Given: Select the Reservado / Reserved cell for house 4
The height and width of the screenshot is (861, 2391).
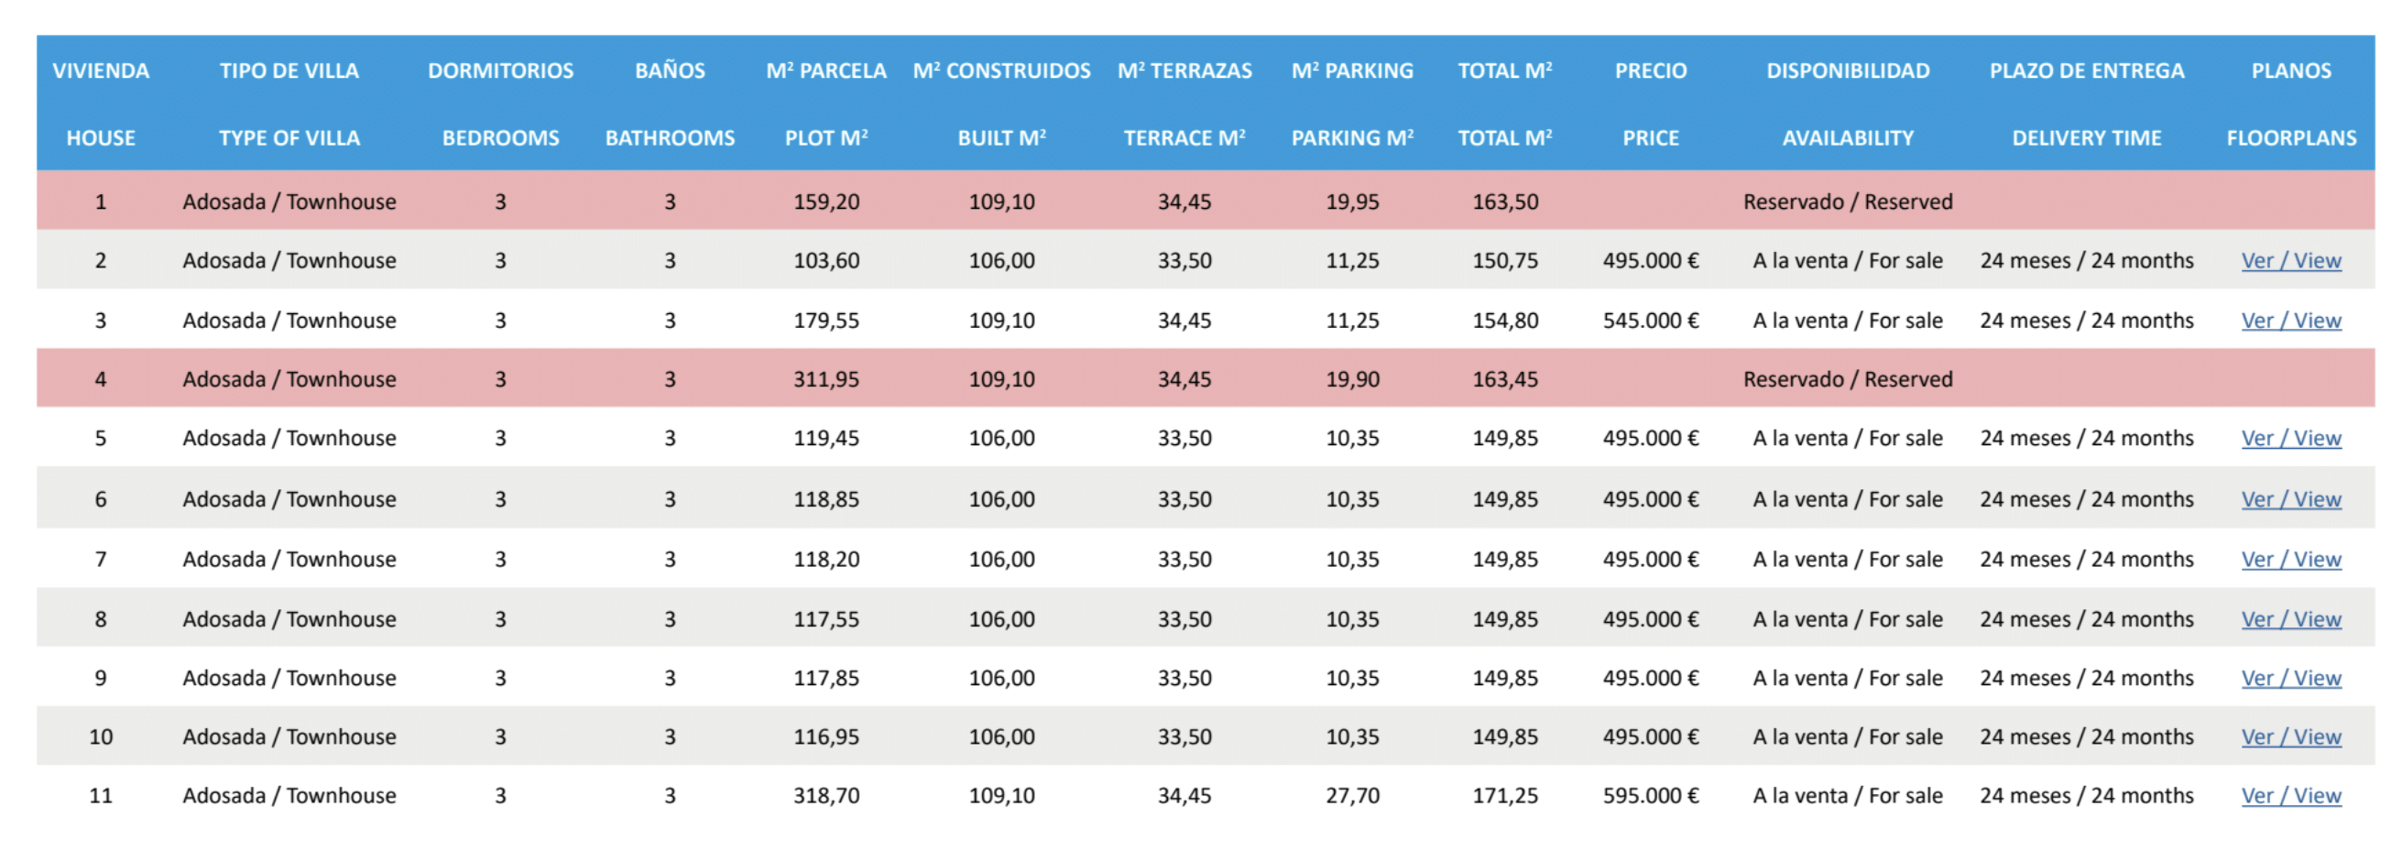Looking at the screenshot, I should (x=1847, y=379).
